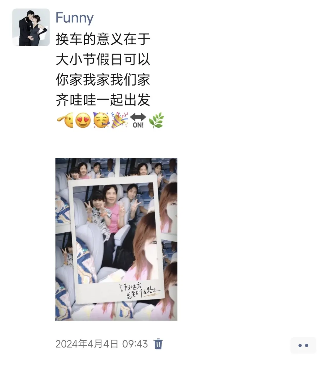Tap the partying face emoji

[x=101, y=120]
